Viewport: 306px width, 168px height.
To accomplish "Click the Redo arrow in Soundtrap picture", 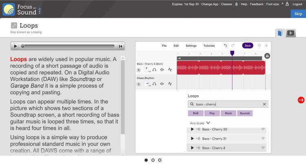I will tap(233, 45).
